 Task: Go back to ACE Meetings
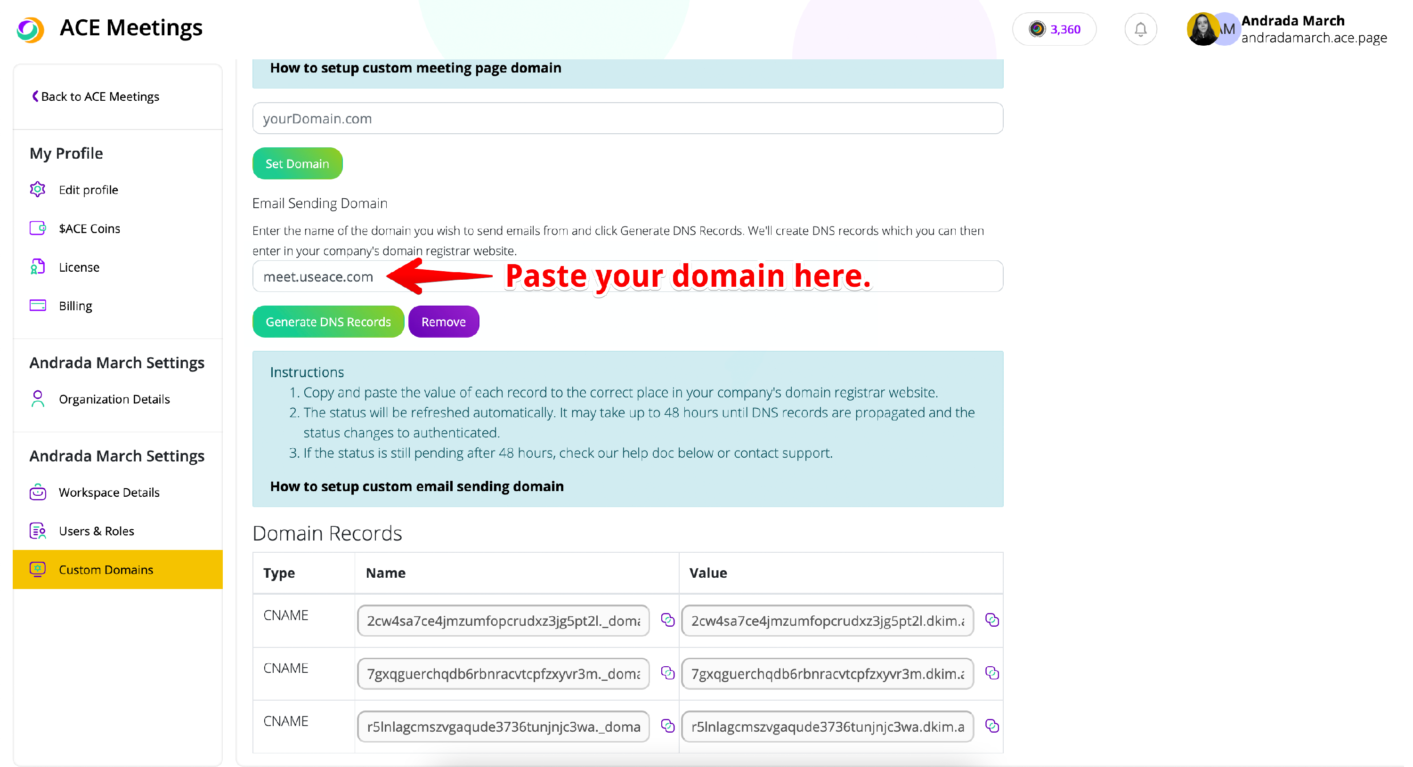[x=96, y=97]
